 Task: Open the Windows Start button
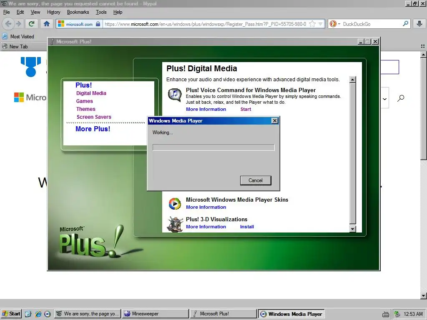[11, 314]
